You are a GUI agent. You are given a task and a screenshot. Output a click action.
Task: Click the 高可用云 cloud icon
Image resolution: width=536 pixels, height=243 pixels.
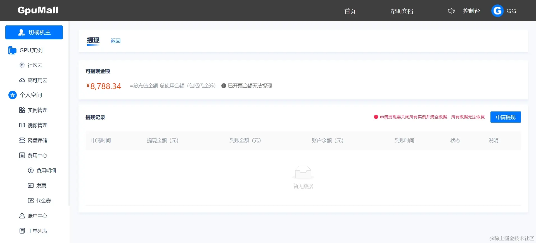(22, 80)
